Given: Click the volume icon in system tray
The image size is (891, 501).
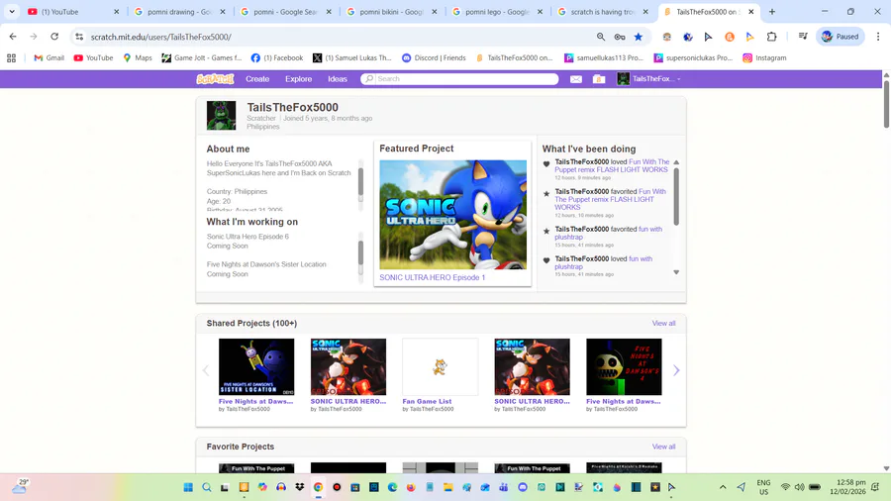Looking at the screenshot, I should click(800, 487).
